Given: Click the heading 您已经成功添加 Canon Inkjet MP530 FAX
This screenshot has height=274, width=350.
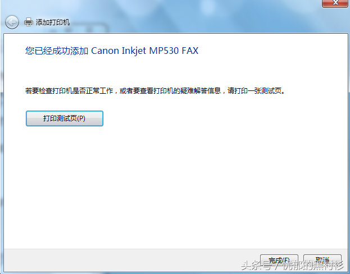Looking at the screenshot, I should (112, 51).
